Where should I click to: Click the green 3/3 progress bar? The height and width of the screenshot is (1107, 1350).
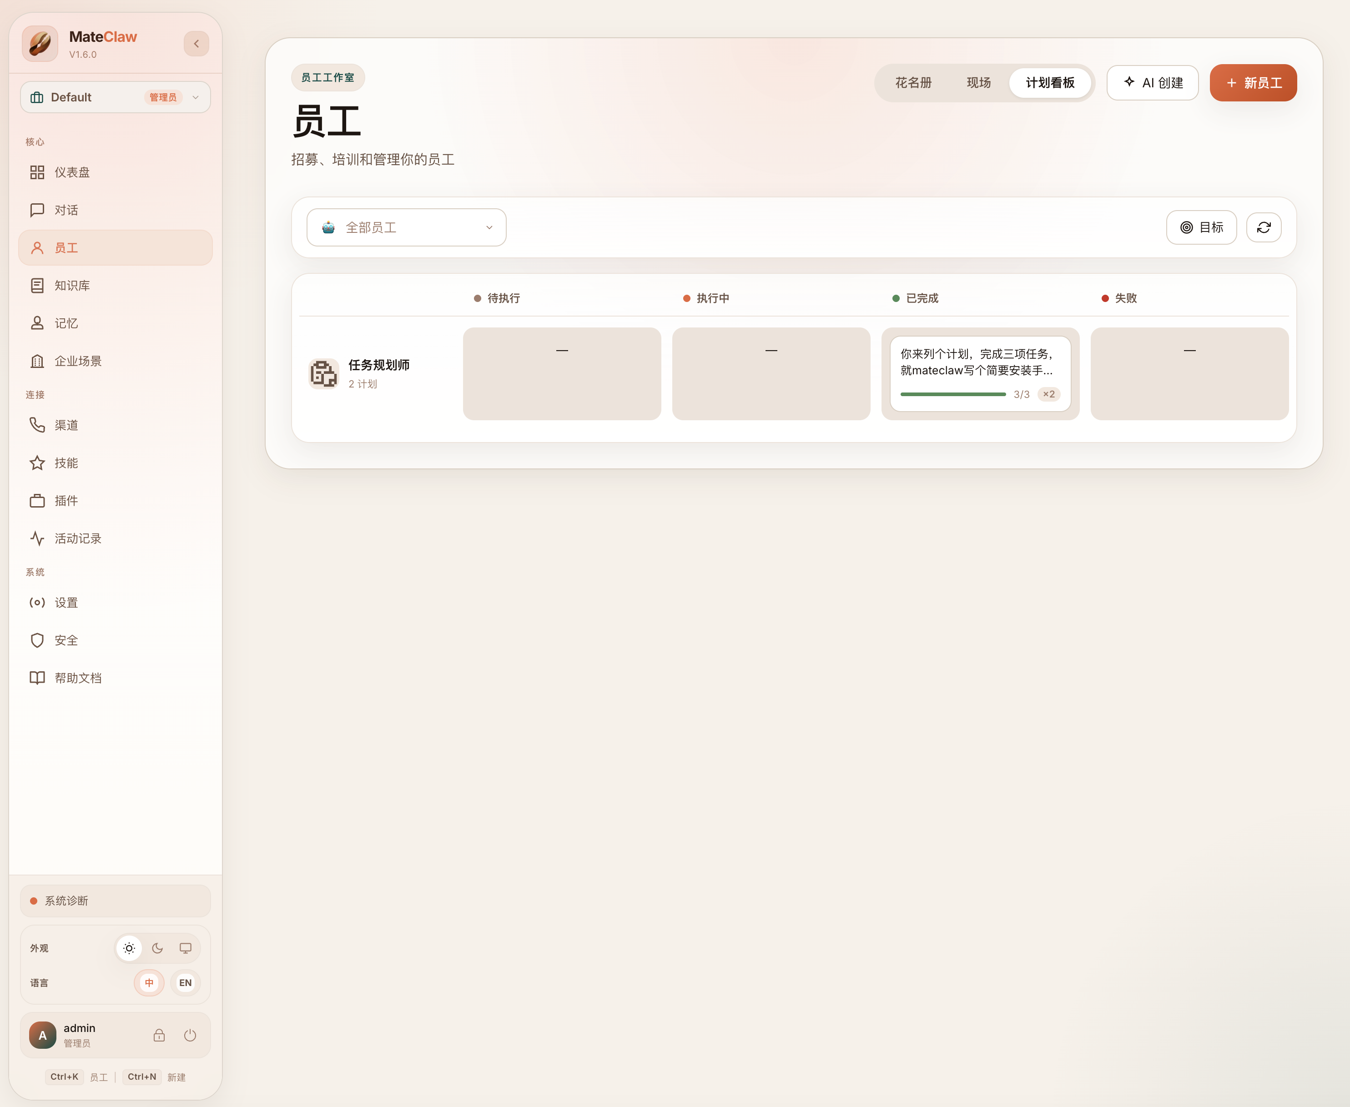[x=953, y=395]
